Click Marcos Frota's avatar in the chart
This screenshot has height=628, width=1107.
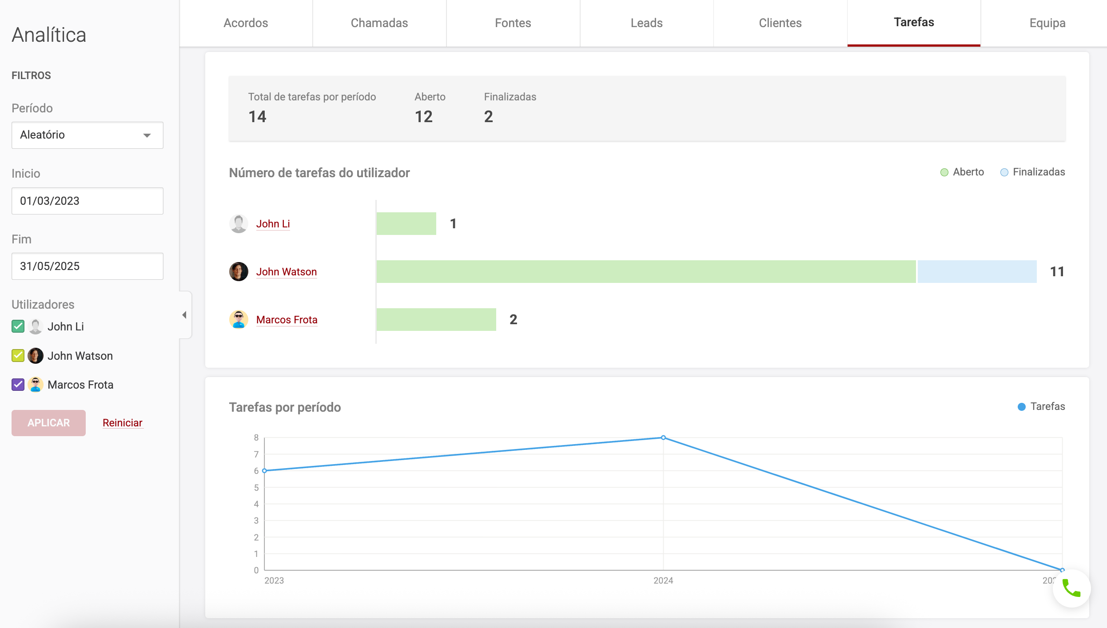(x=239, y=319)
